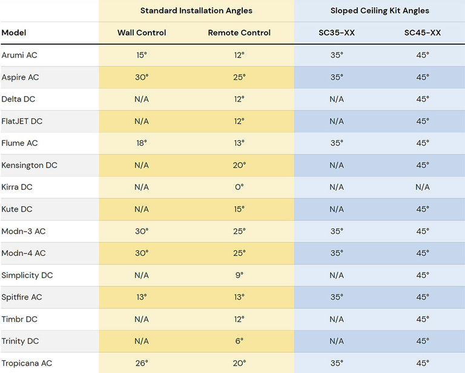465x373 pixels.
Task: Select the Remote Control column header
Action: (x=239, y=33)
